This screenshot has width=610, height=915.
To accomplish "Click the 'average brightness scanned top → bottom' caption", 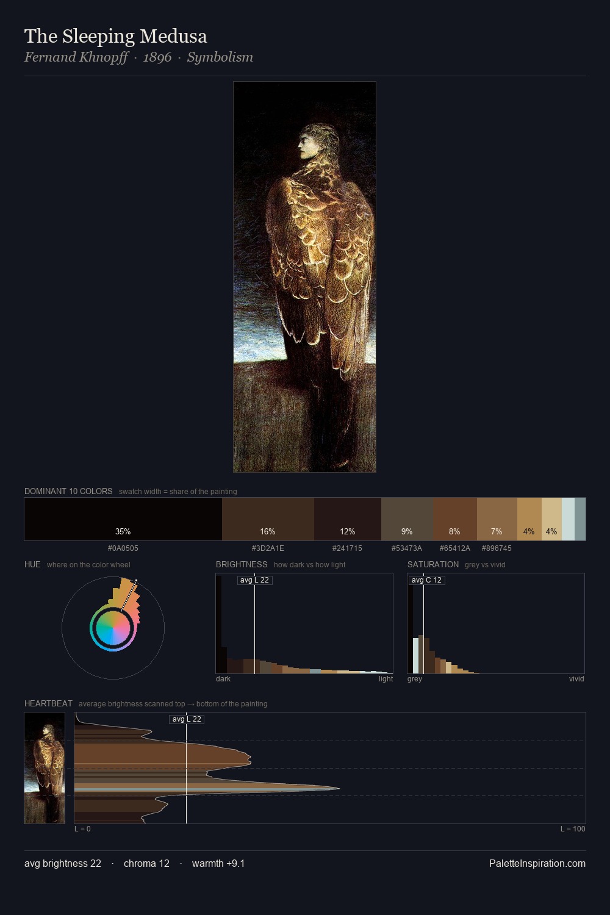I will point(173,704).
